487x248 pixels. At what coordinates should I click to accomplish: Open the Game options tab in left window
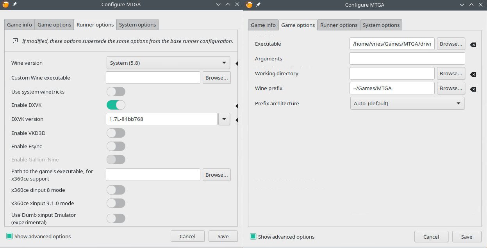(x=54, y=25)
